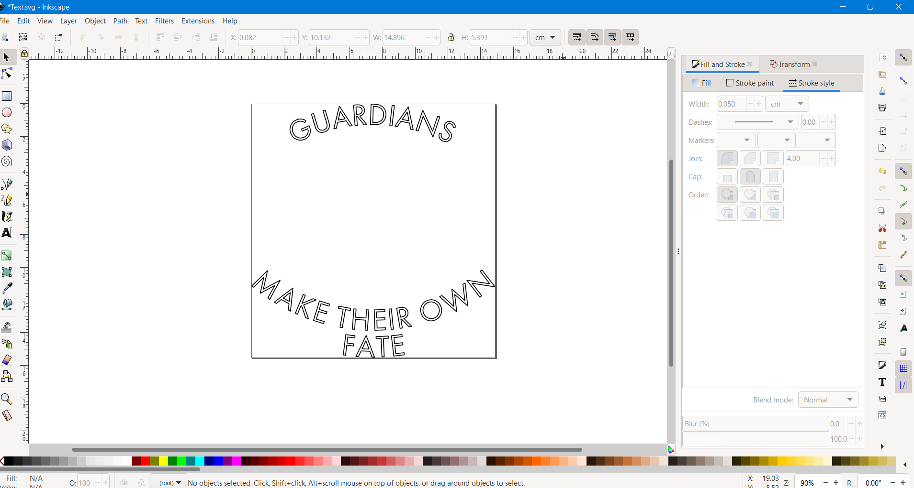Select the Text tool in the toolbox

pos(7,233)
